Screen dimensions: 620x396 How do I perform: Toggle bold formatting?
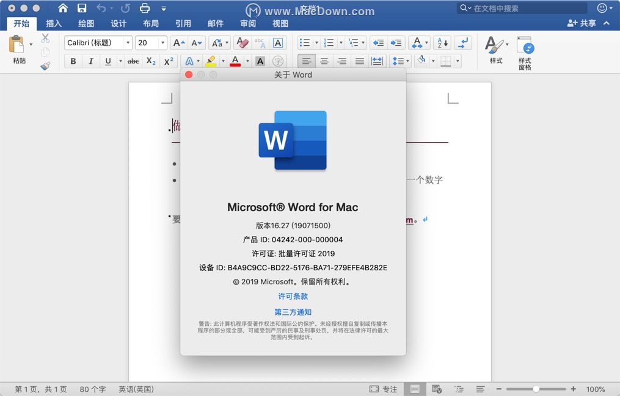click(73, 61)
